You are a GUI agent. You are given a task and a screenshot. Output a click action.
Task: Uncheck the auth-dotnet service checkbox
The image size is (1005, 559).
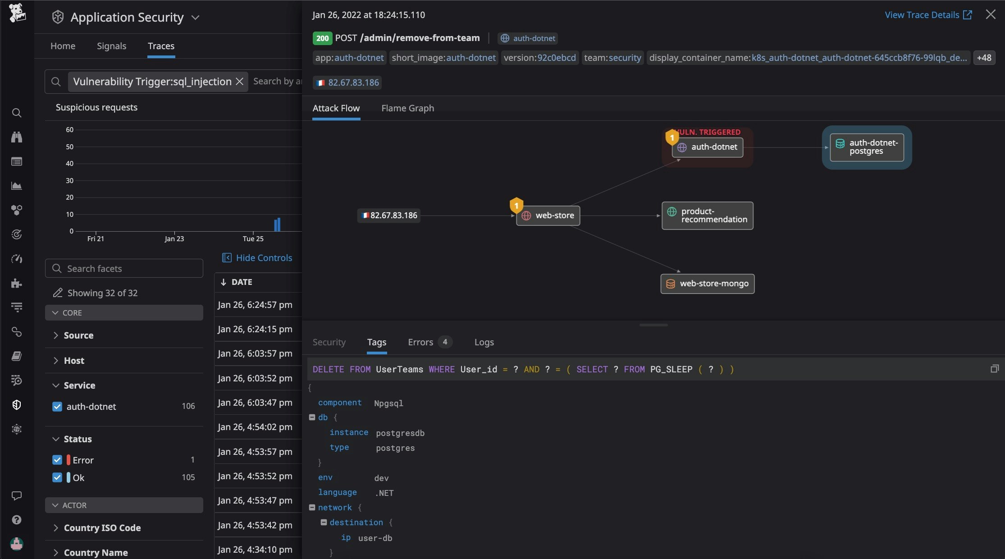[57, 407]
